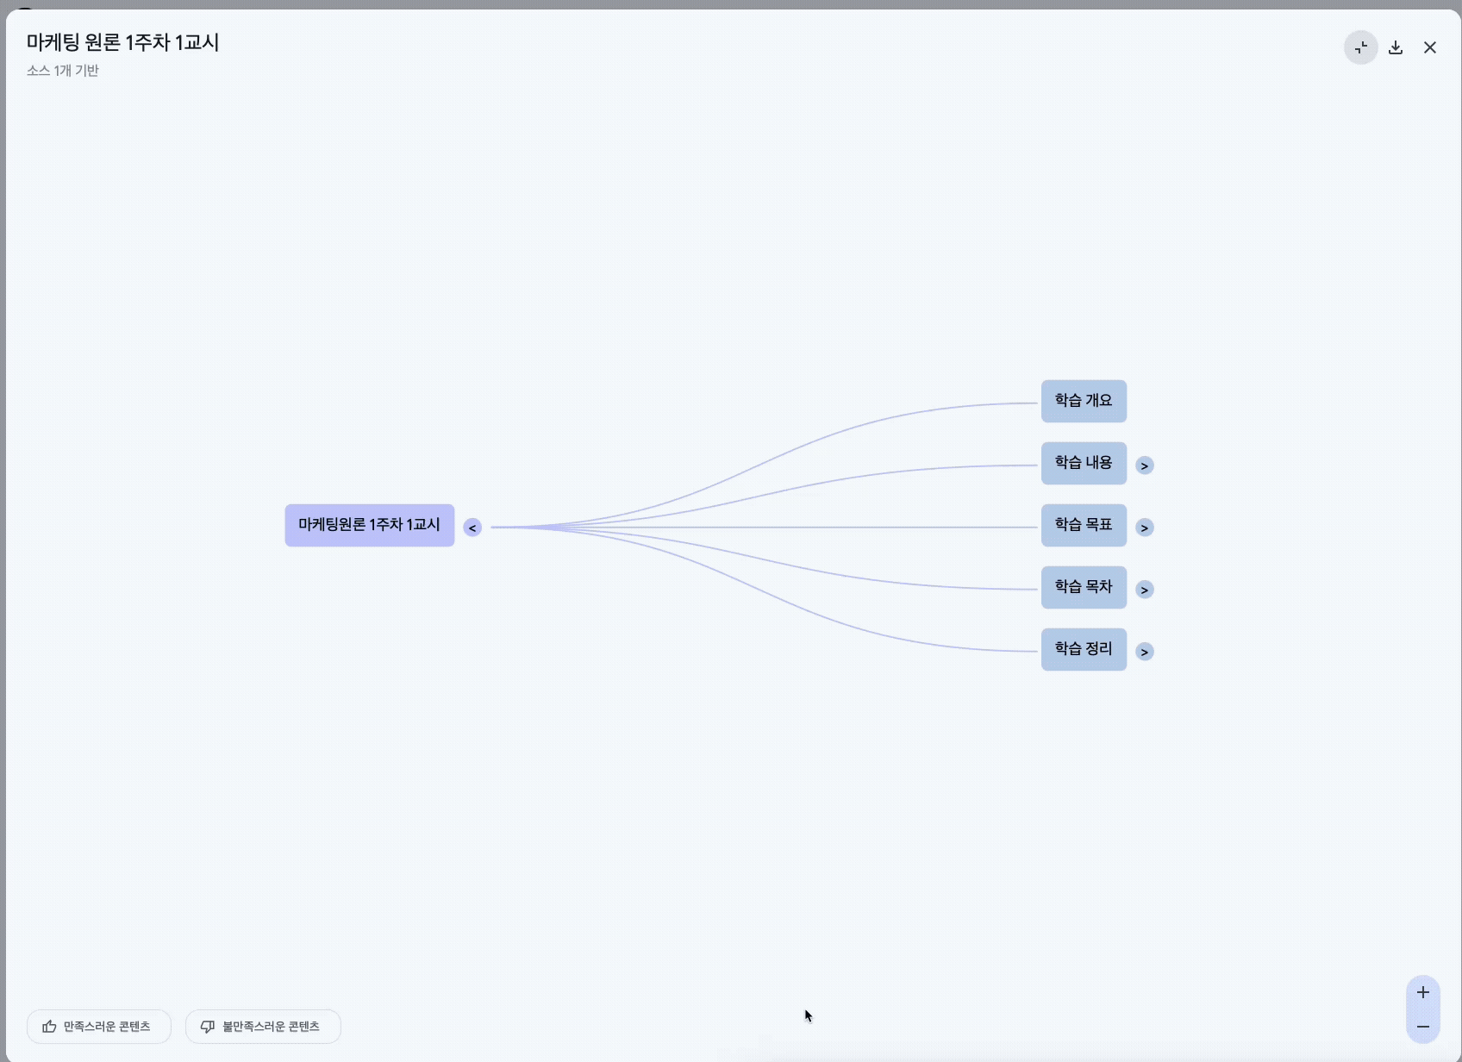The width and height of the screenshot is (1462, 1062).
Task: Expand the 학습 목표 node arrow
Action: [1144, 528]
